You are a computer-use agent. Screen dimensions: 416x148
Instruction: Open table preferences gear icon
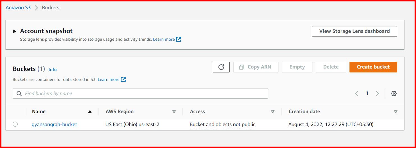click(x=394, y=94)
